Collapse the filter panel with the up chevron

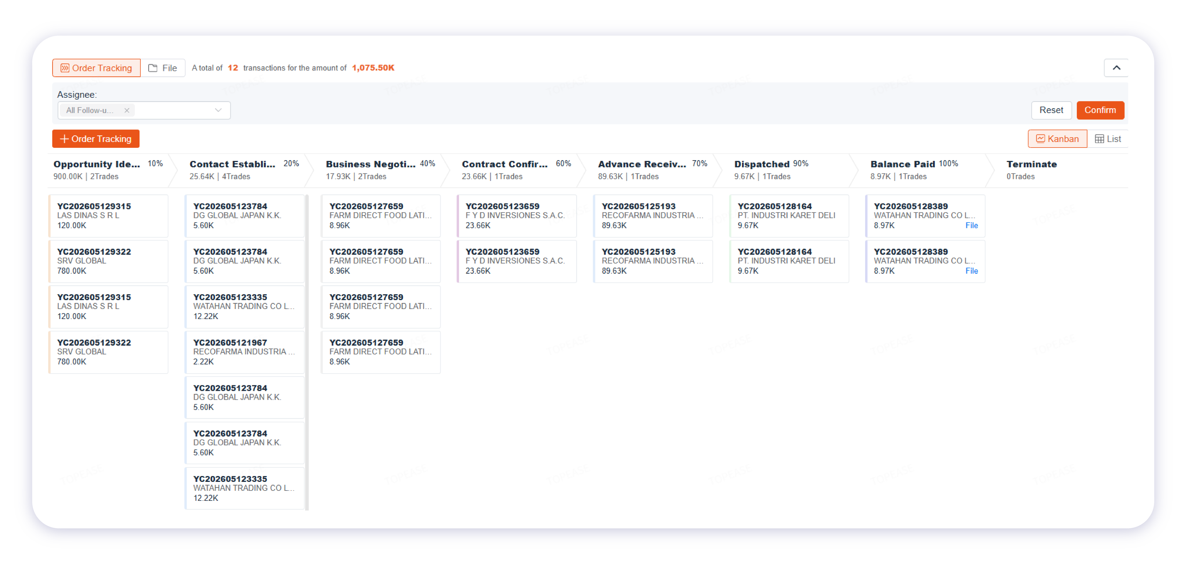(1116, 68)
